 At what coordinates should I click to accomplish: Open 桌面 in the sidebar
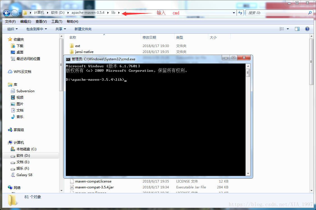tap(20, 52)
